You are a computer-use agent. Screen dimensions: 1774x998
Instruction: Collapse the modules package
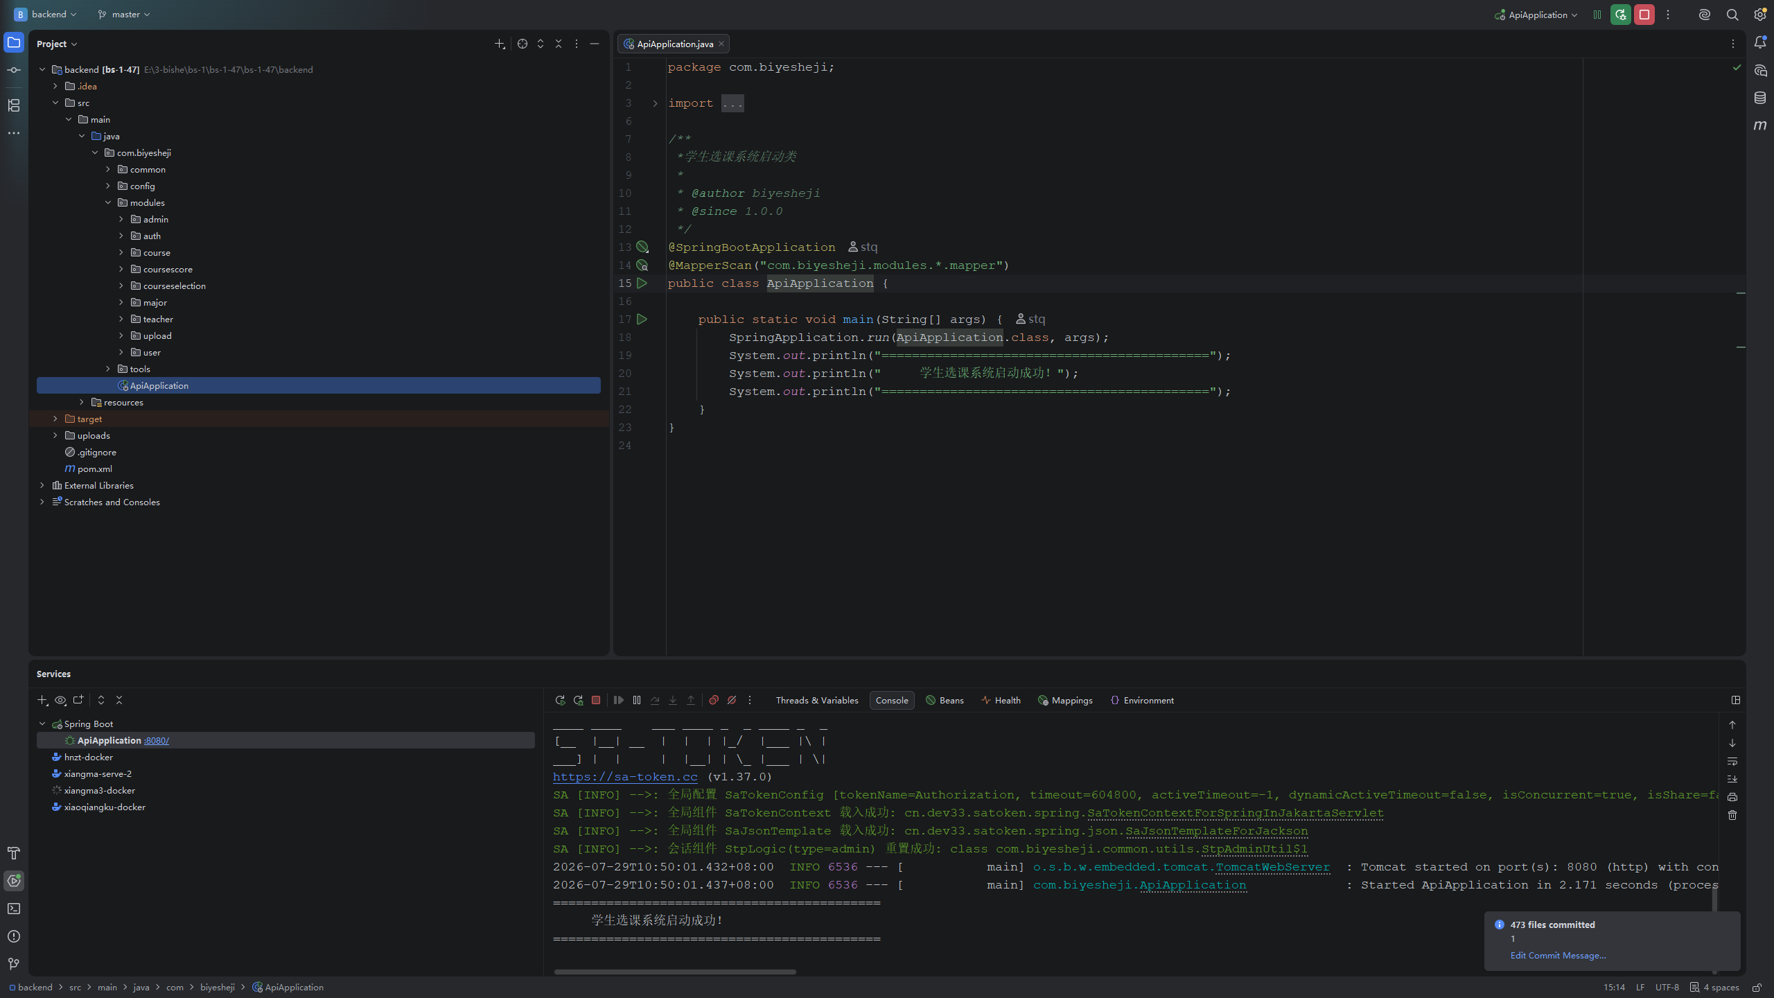(x=108, y=202)
